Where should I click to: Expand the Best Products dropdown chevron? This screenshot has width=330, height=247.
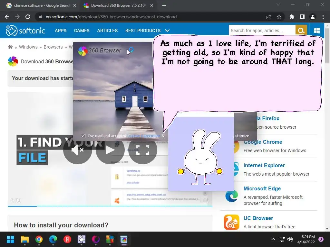167,31
